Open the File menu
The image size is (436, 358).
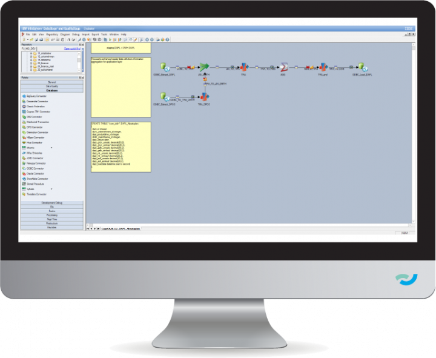pyautogui.click(x=28, y=35)
